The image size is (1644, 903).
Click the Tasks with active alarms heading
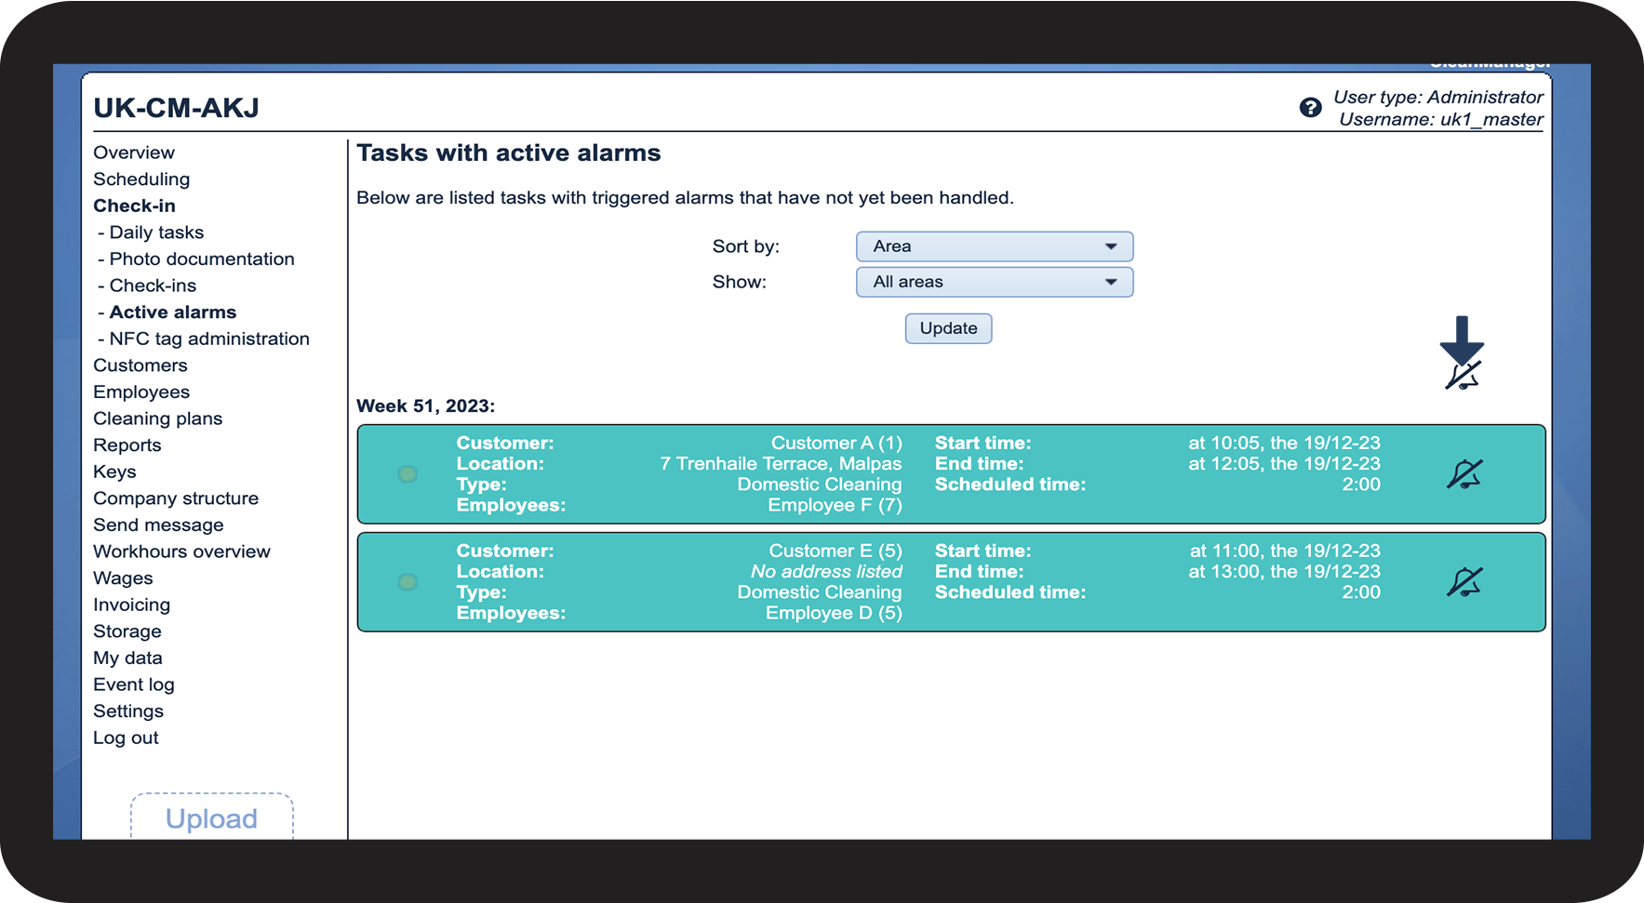[x=509, y=153]
